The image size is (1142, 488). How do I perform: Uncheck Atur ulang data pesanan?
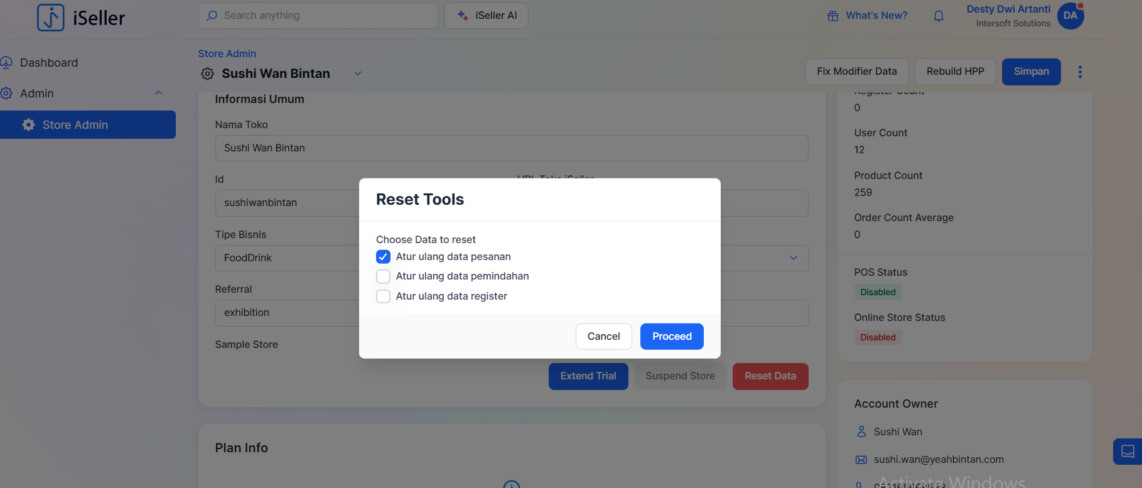pyautogui.click(x=383, y=257)
